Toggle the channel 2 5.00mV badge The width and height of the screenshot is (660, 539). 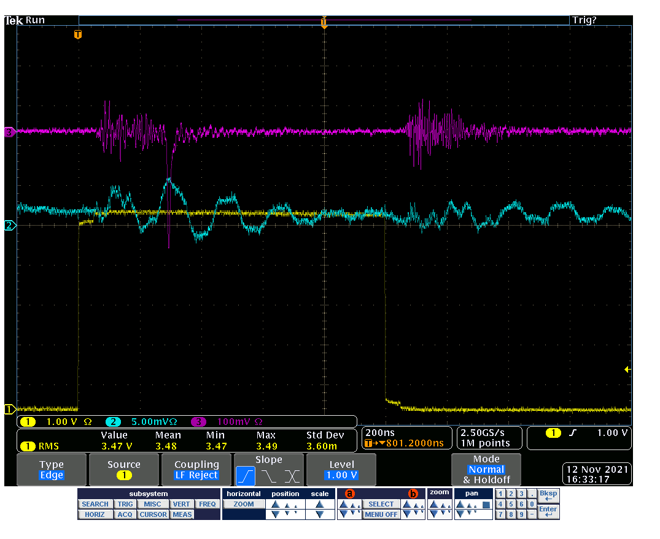[x=144, y=422]
